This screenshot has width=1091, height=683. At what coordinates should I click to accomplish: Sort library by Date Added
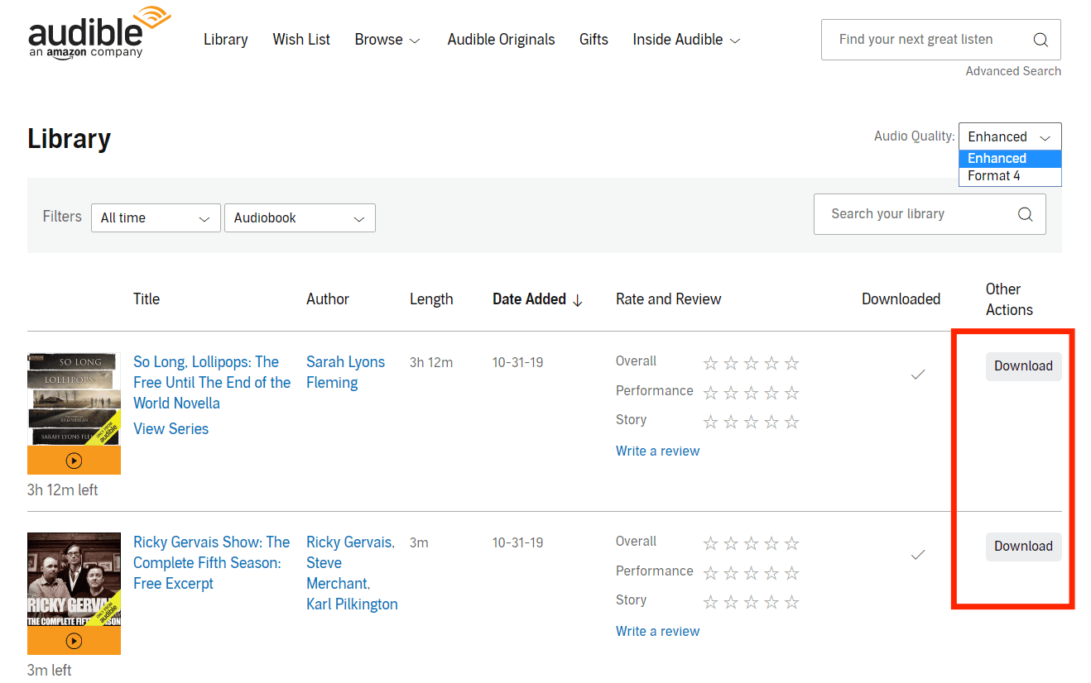(x=537, y=299)
